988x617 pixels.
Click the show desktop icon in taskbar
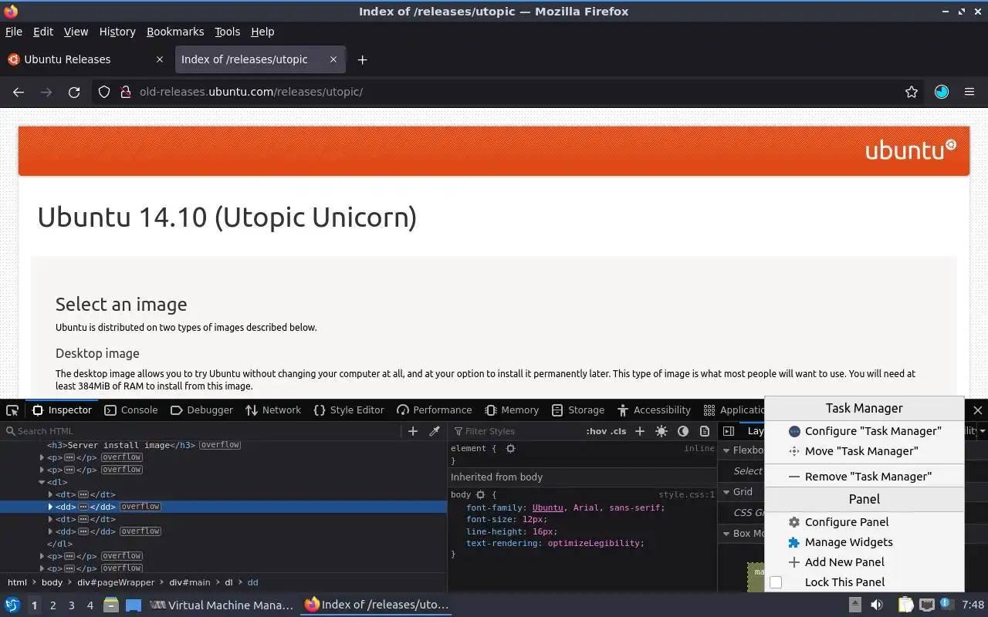point(134,605)
